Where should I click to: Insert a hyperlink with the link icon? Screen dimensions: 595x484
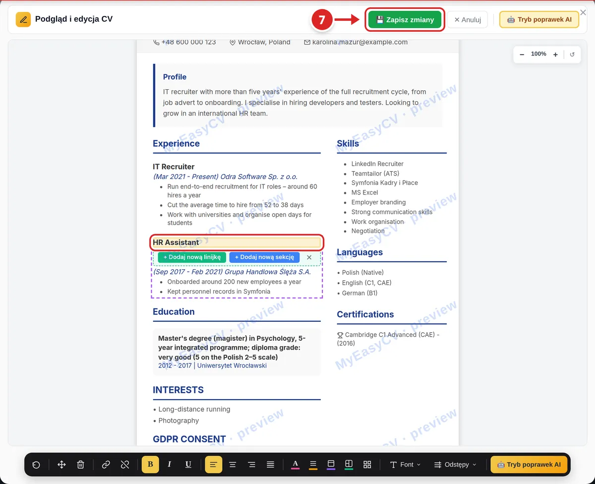point(106,465)
